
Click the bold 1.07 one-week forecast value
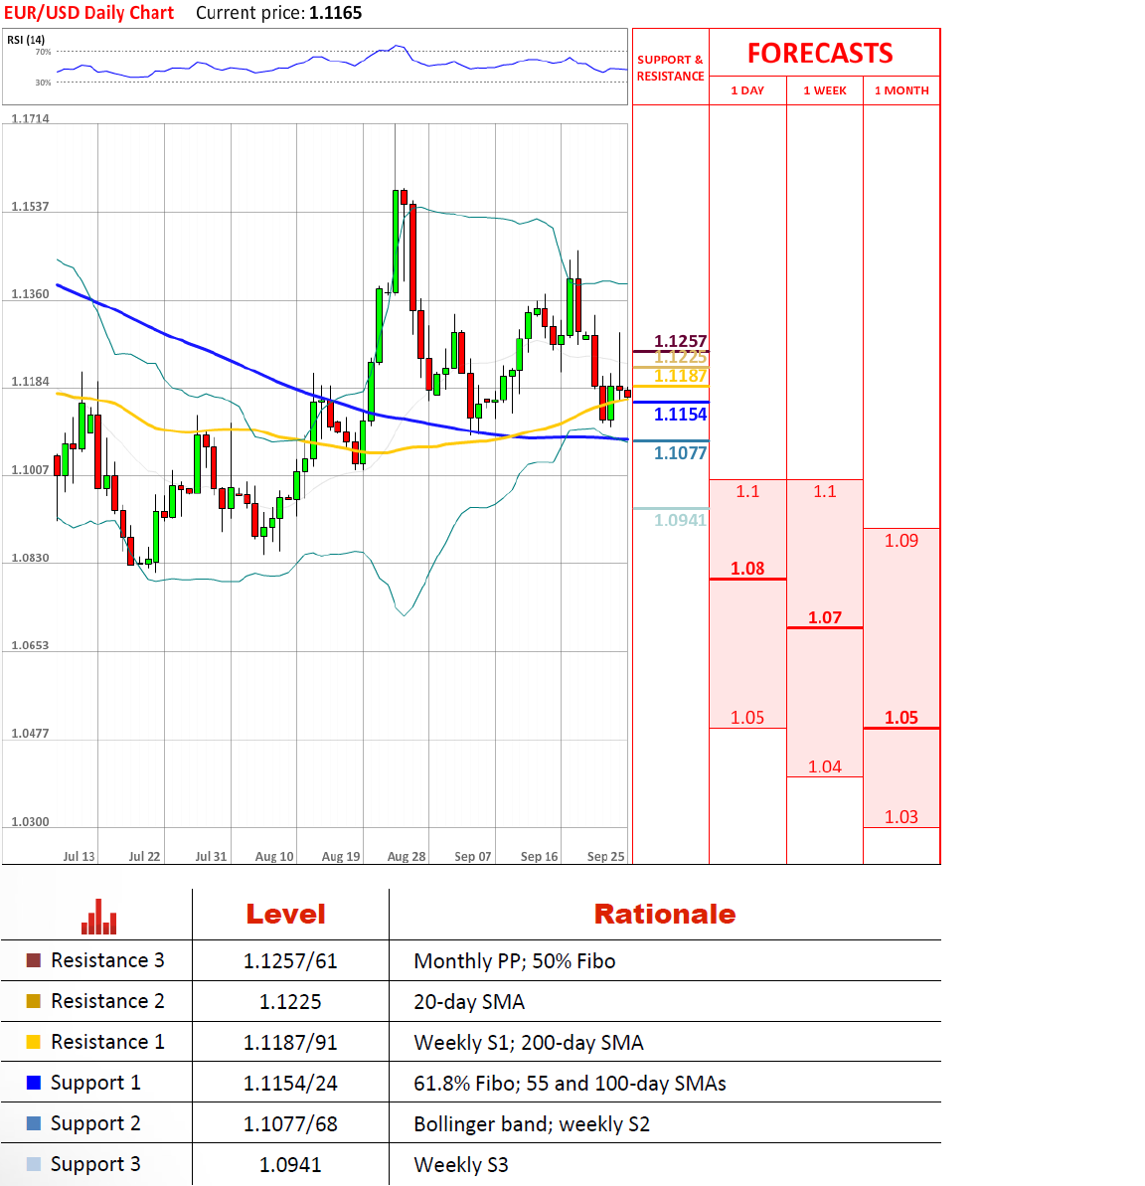tap(824, 617)
